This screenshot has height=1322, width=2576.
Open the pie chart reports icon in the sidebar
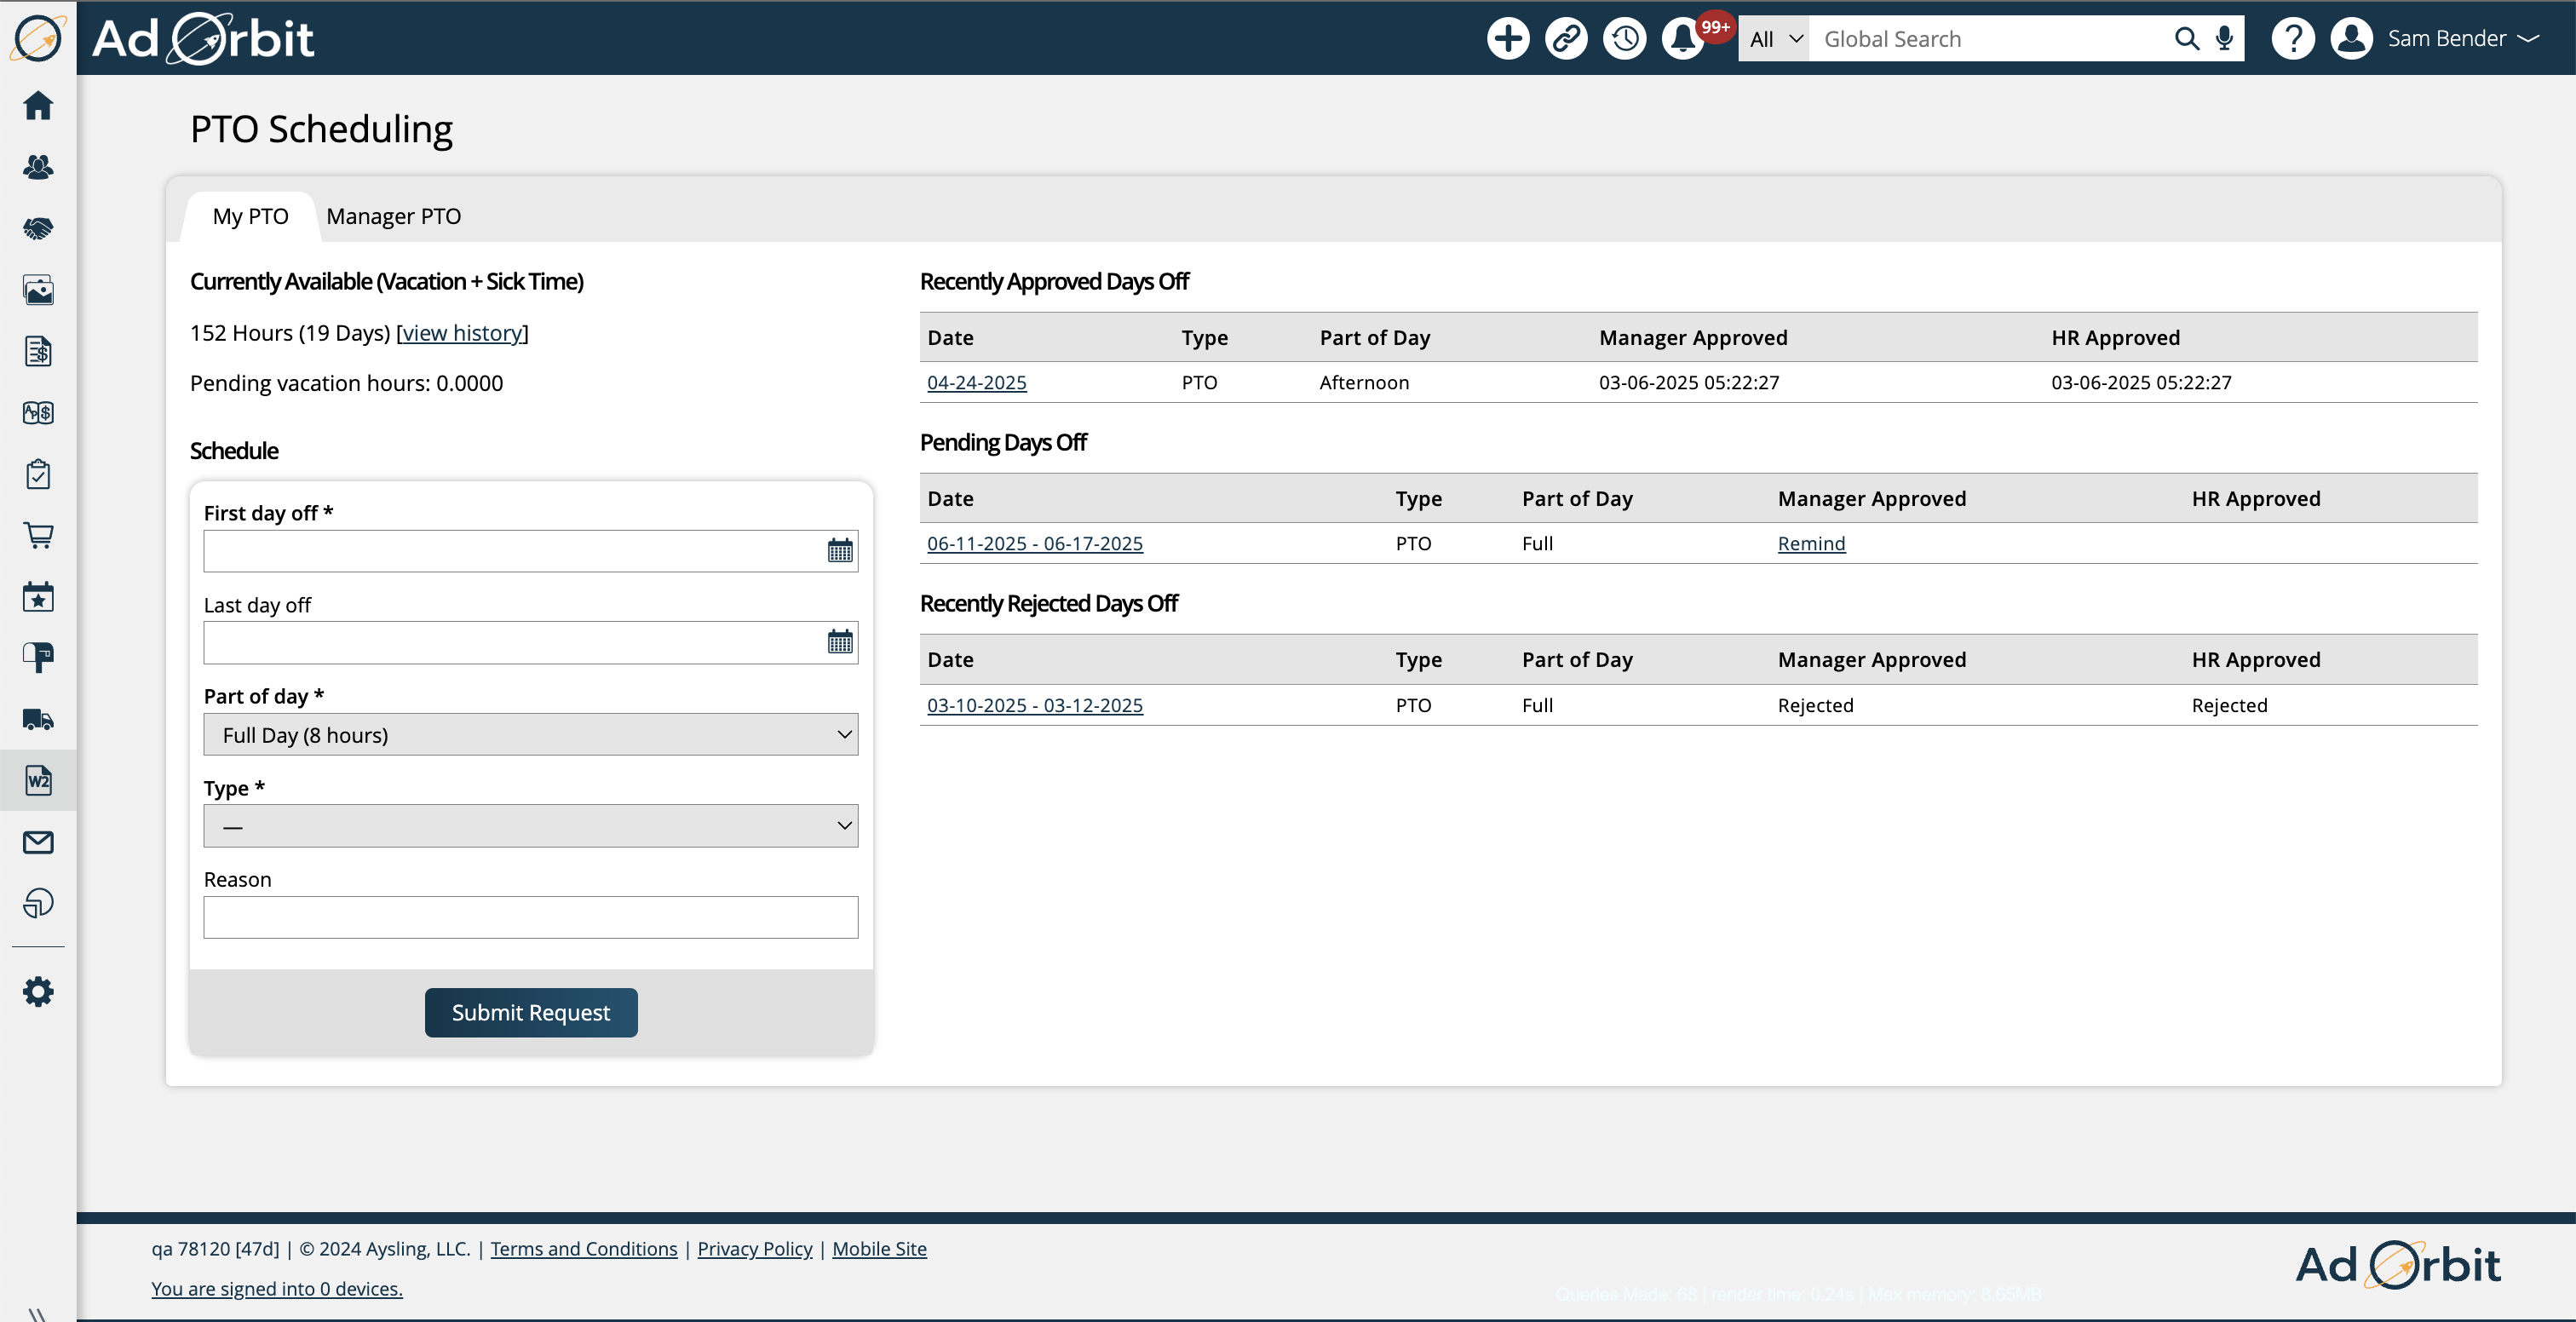tap(38, 903)
